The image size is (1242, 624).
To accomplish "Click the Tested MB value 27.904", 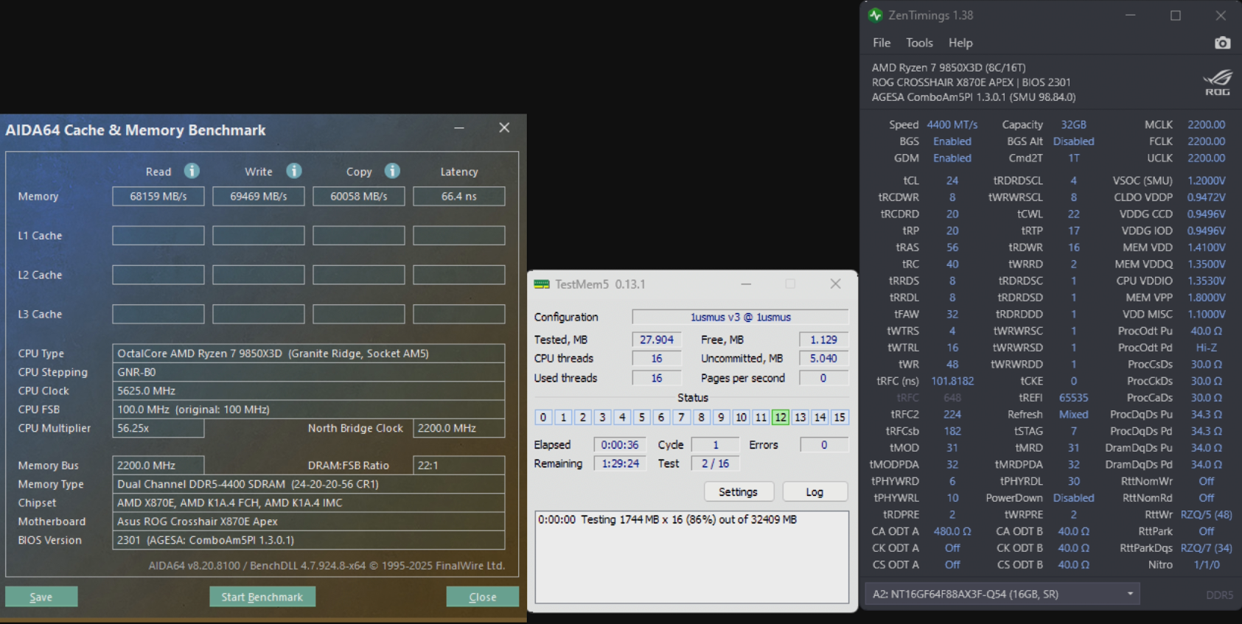I will pos(657,340).
